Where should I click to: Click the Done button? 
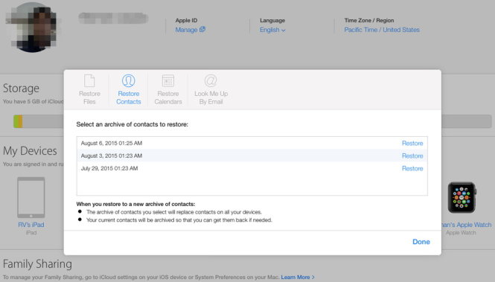tap(421, 242)
